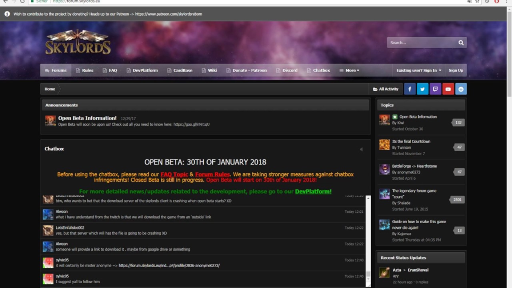Click Azta name in status updates
This screenshot has width=512, height=288.
pyautogui.click(x=397, y=270)
